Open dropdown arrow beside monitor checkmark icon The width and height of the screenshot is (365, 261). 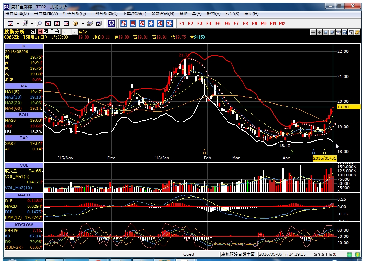coord(32,24)
